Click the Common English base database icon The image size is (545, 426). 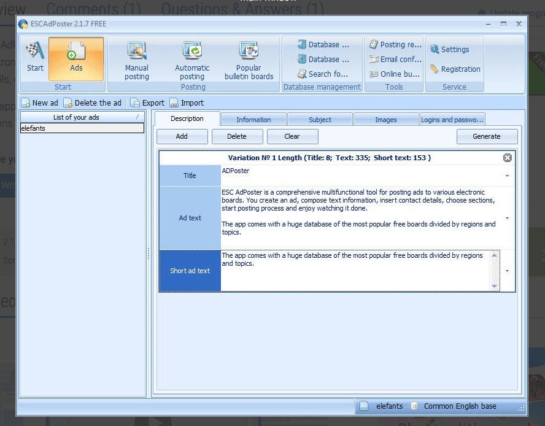[x=414, y=406]
